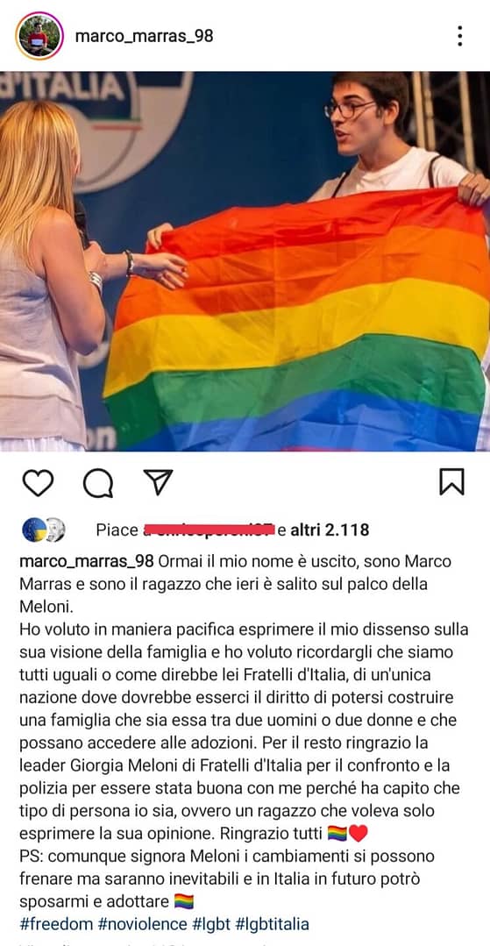Share post with paper plane icon
The height and width of the screenshot is (946, 490).
point(158,482)
